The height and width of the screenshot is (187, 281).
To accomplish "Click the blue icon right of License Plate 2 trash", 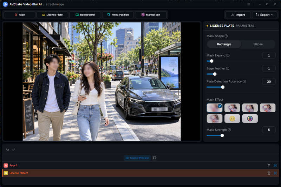I will [275, 173].
